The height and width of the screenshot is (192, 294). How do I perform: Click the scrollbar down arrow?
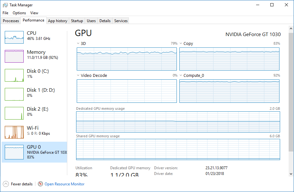[291, 174]
